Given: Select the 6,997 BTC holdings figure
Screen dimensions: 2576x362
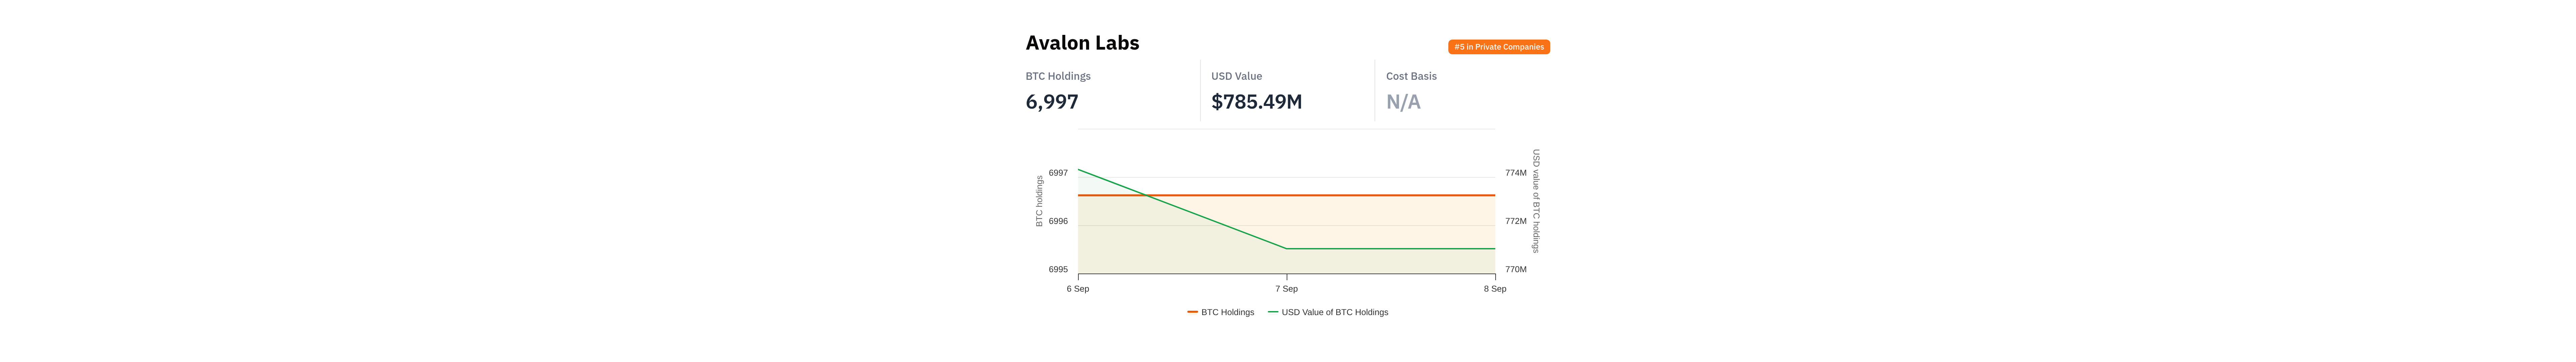Looking at the screenshot, I should point(1052,102).
